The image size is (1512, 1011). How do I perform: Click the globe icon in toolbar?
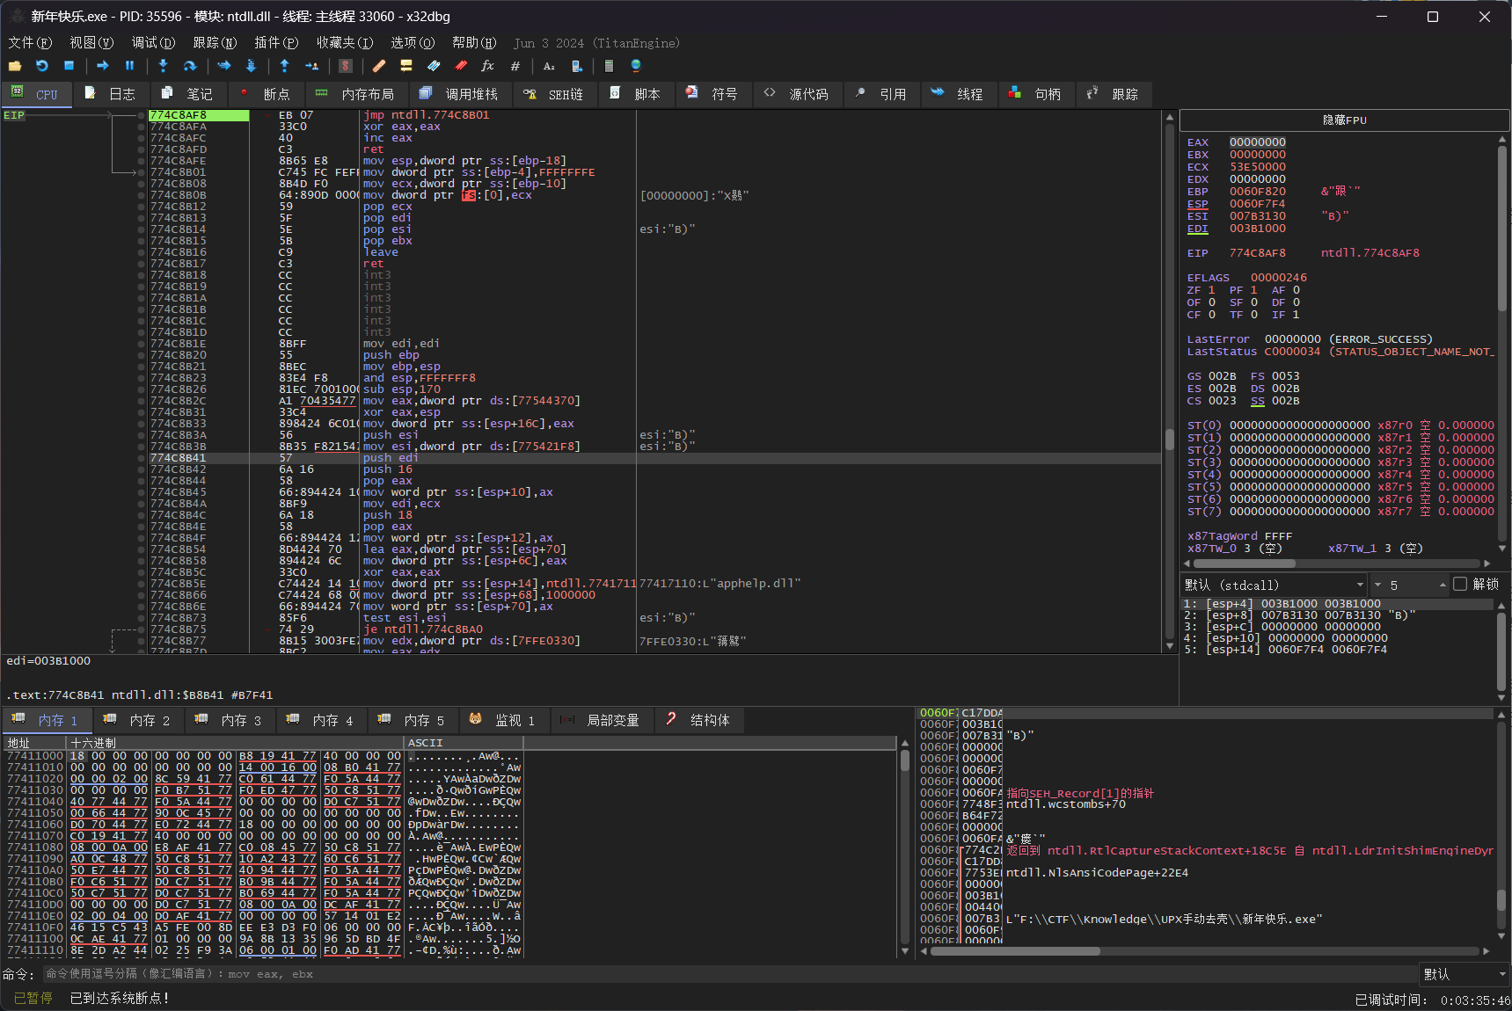[636, 66]
